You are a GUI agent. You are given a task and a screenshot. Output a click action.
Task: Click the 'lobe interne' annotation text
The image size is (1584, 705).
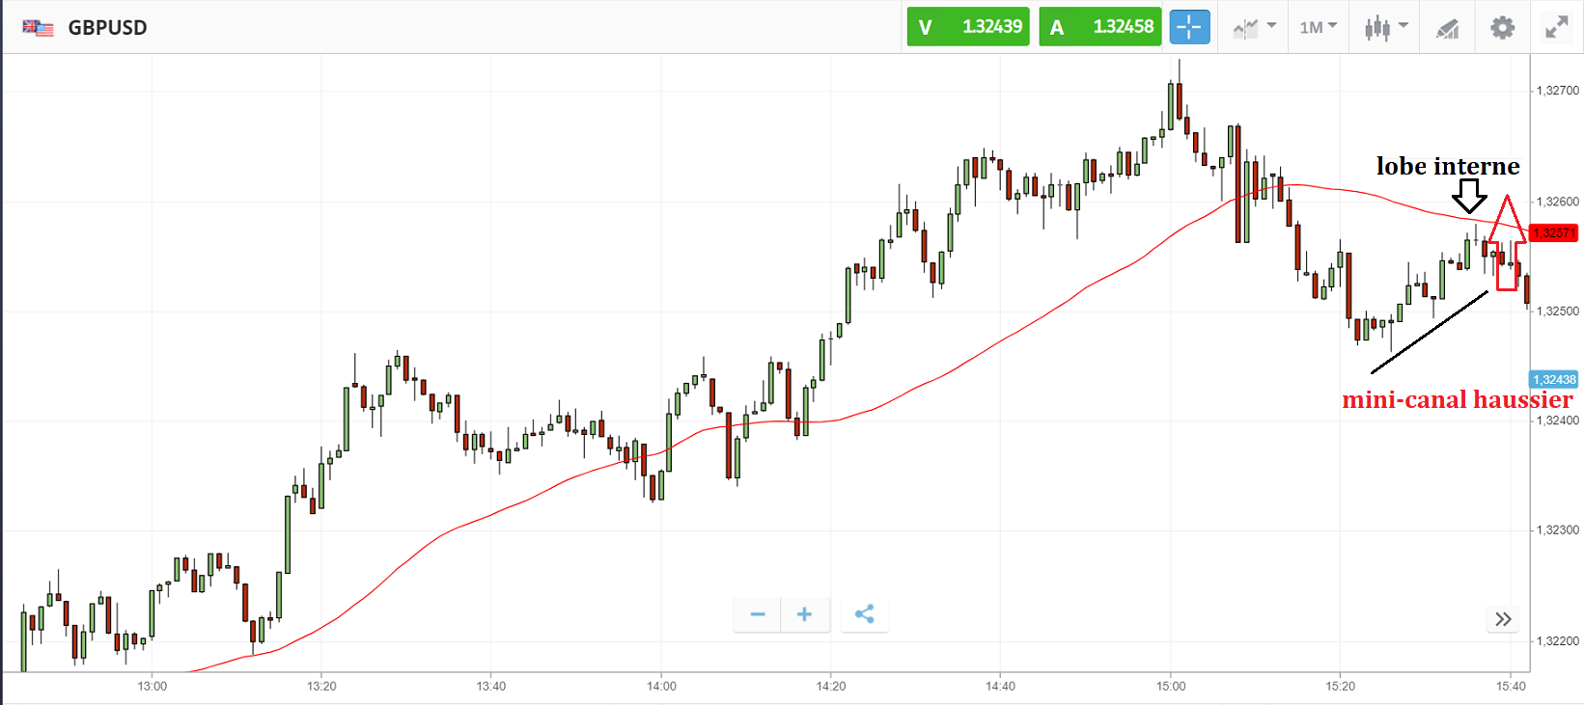pos(1447,167)
